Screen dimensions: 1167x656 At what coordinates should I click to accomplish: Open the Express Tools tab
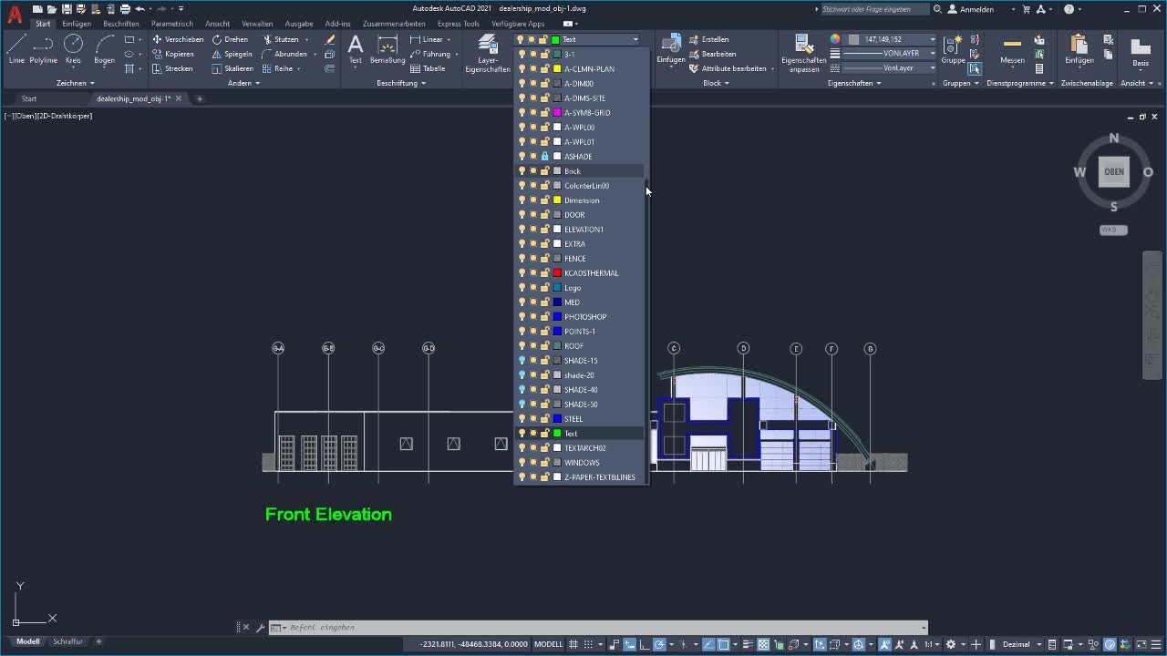tap(458, 24)
